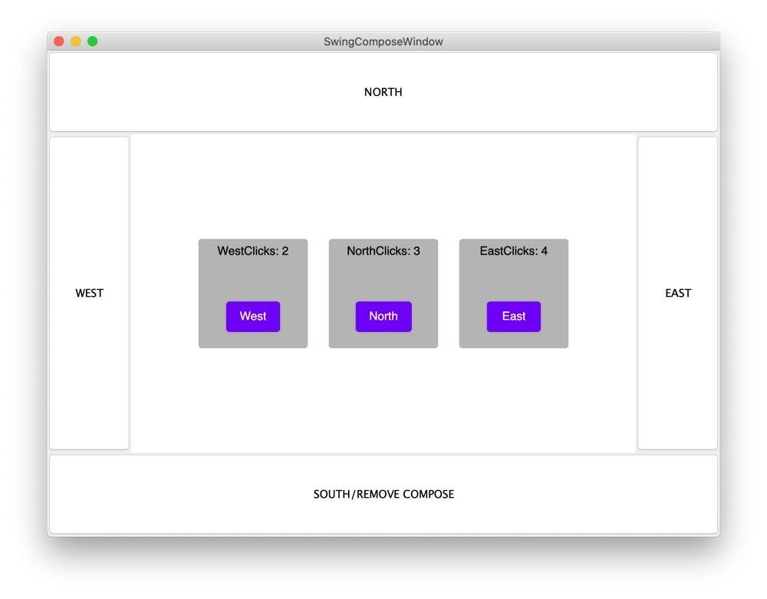
Task: Select the gray card containing East button
Action: point(513,284)
